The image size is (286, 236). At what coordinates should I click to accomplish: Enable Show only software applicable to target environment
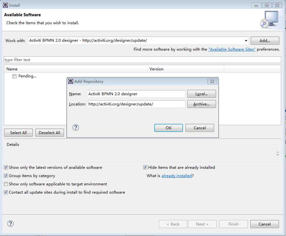point(6,184)
